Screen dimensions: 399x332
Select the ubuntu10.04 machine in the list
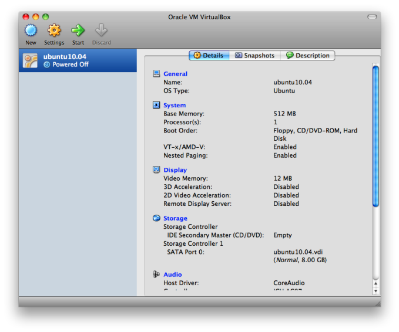[x=78, y=60]
